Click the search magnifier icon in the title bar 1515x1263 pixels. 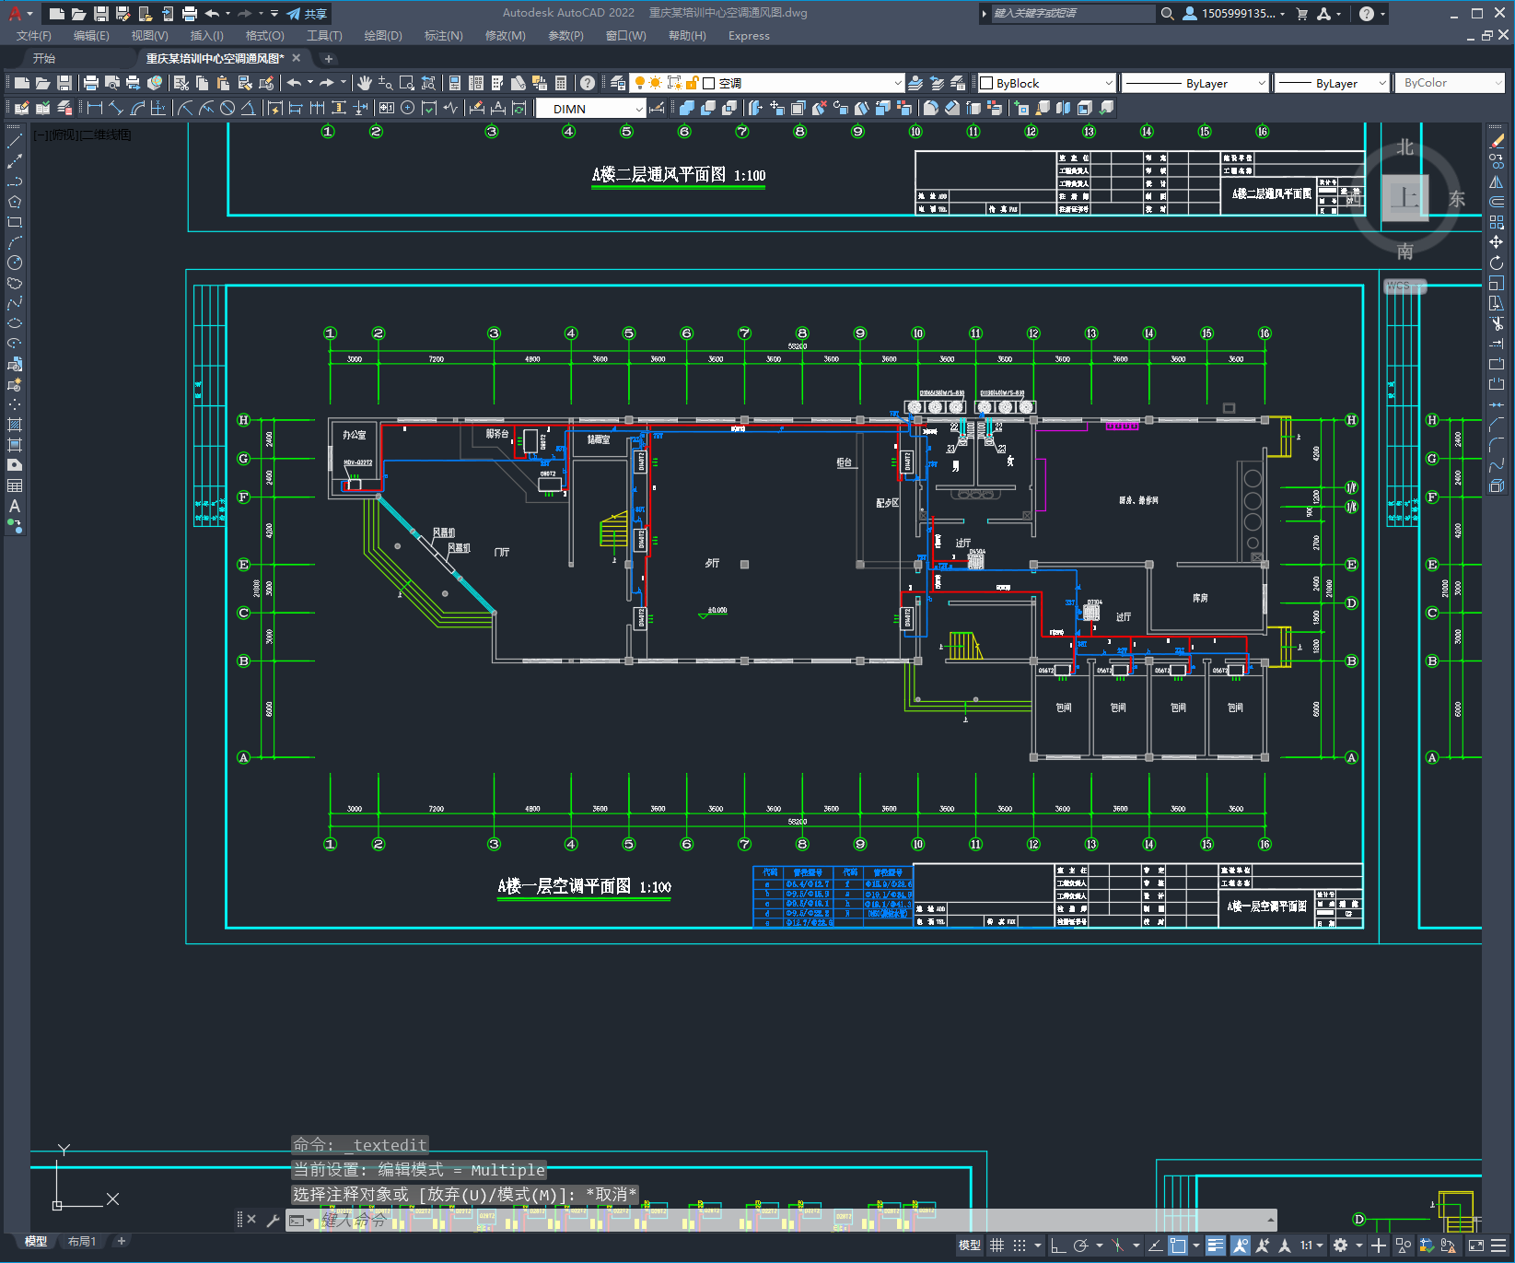tap(1168, 14)
